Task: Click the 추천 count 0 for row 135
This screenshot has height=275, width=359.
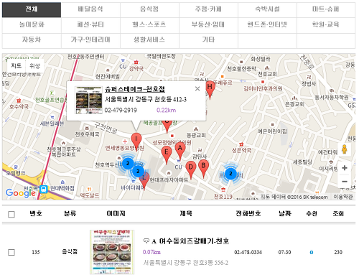Action: (x=312, y=252)
